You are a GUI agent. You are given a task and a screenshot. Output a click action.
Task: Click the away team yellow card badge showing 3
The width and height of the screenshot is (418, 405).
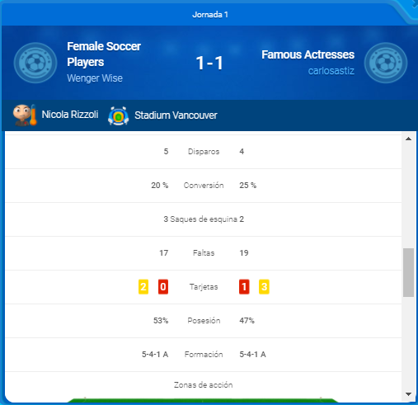tap(264, 287)
